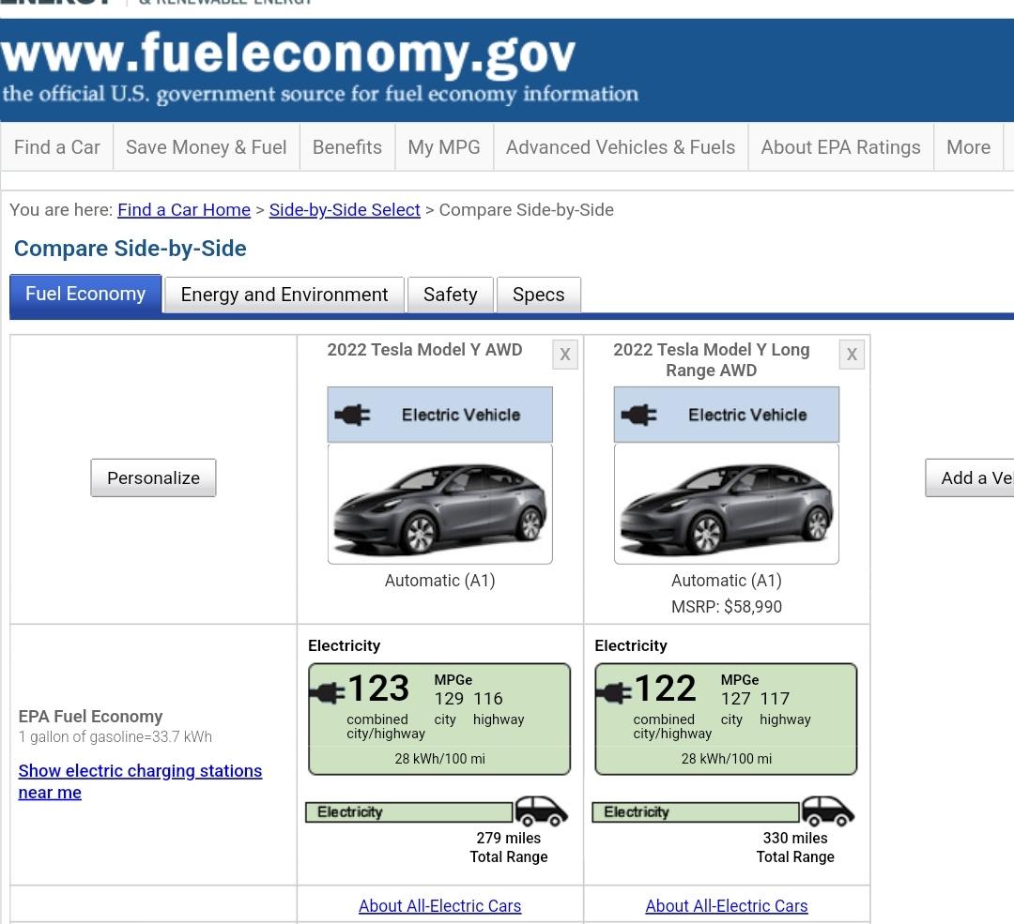Click the 122 combined MPGe value
The image size is (1014, 924).
[665, 689]
